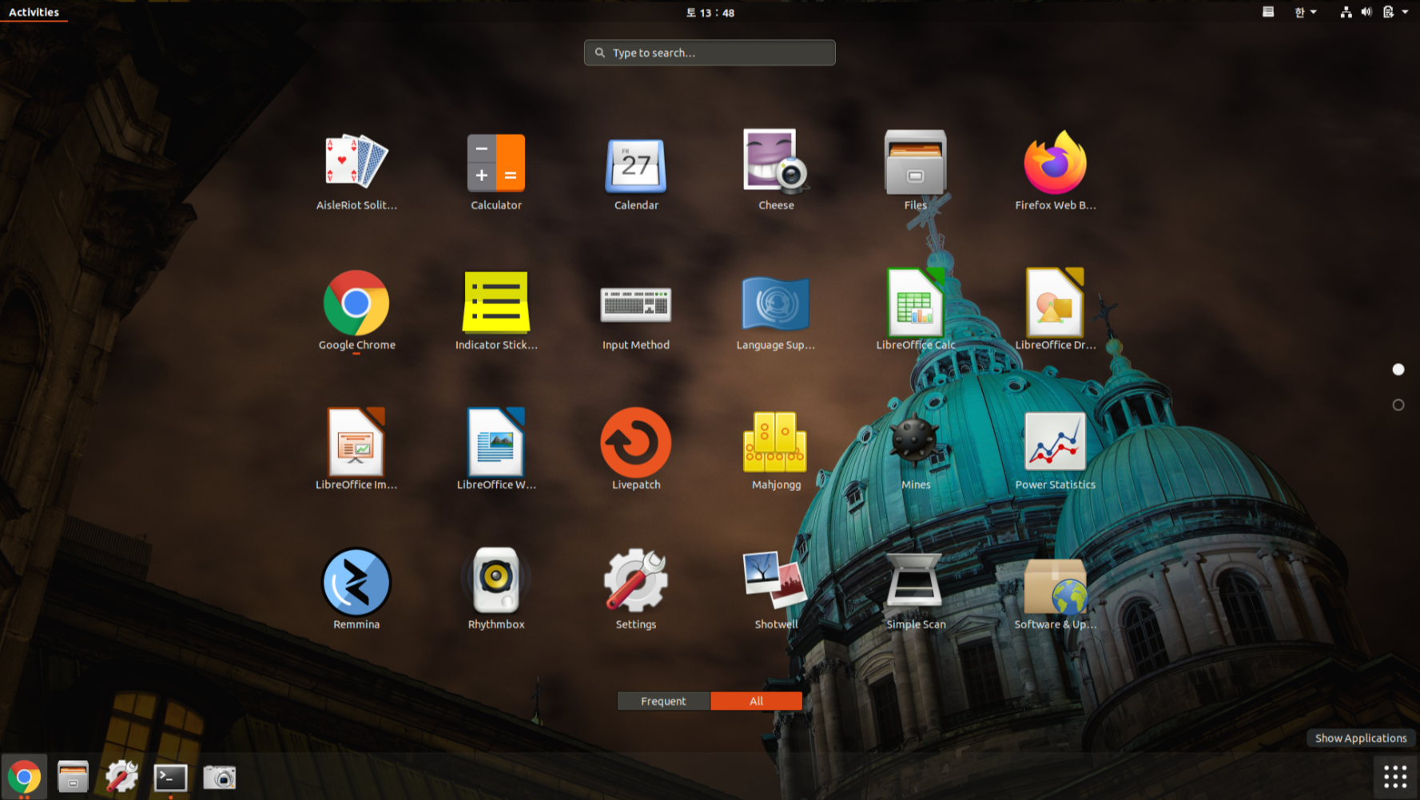This screenshot has width=1420, height=800.
Task: Launch the Calculator app
Action: coord(496,171)
